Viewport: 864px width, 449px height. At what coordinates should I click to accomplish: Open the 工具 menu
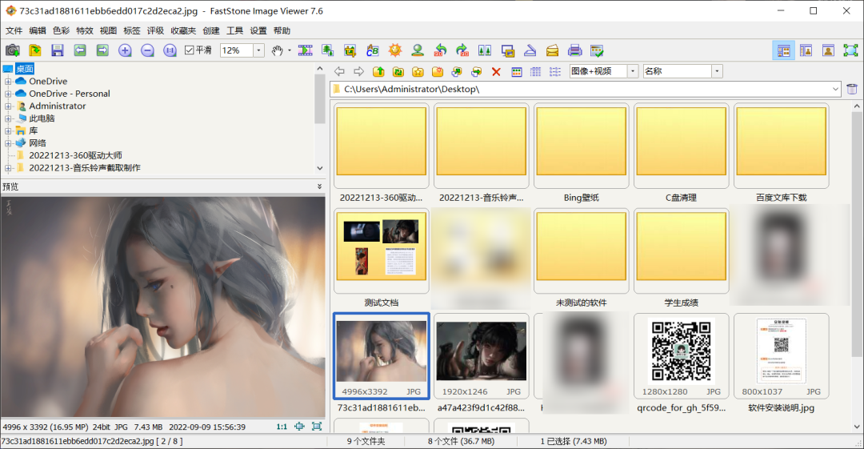click(x=234, y=30)
